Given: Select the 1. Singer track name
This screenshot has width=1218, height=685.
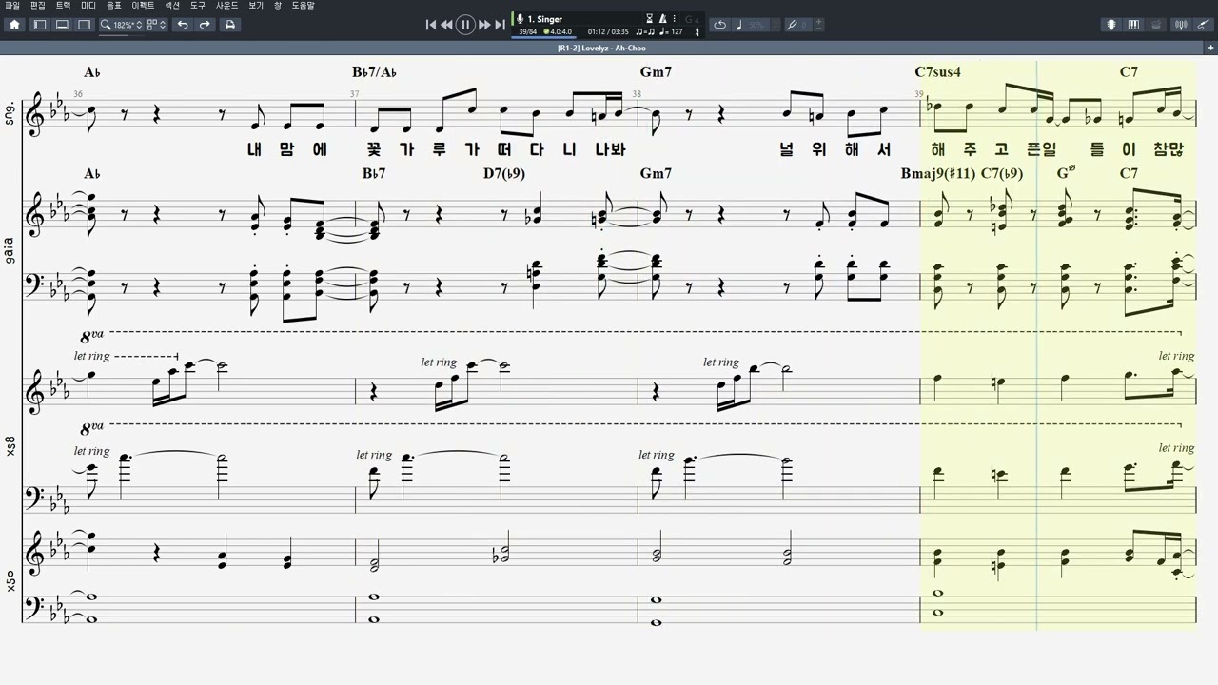Looking at the screenshot, I should point(544,19).
